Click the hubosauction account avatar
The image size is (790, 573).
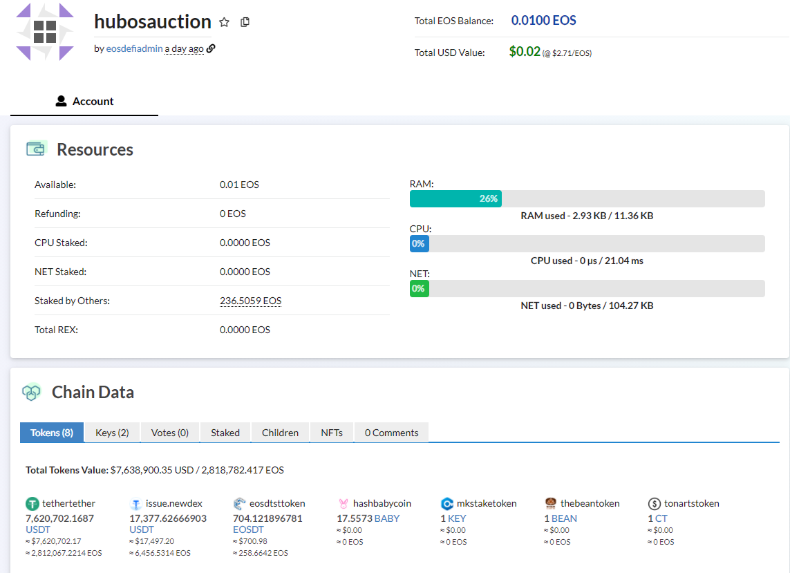click(x=45, y=31)
